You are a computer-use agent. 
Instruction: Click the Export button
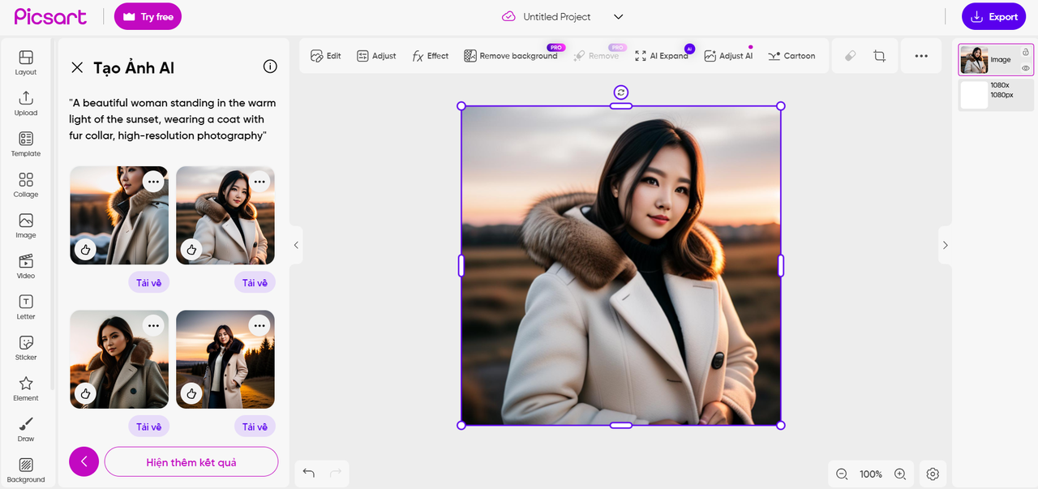pos(993,16)
